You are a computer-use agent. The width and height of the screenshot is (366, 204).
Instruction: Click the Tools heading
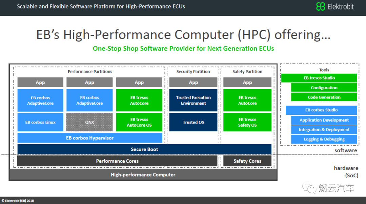[x=324, y=70]
